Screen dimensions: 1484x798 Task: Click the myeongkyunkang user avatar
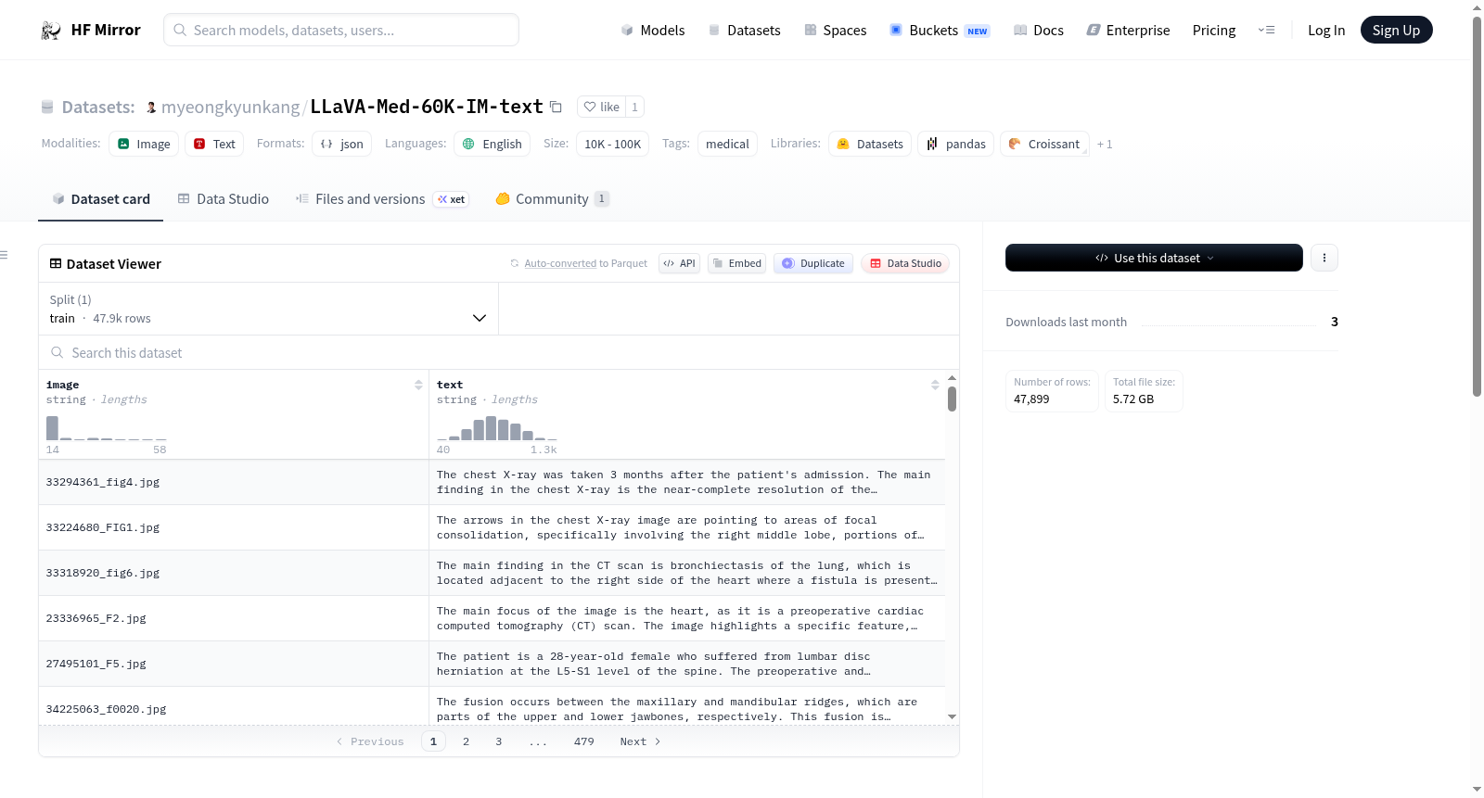tap(151, 108)
